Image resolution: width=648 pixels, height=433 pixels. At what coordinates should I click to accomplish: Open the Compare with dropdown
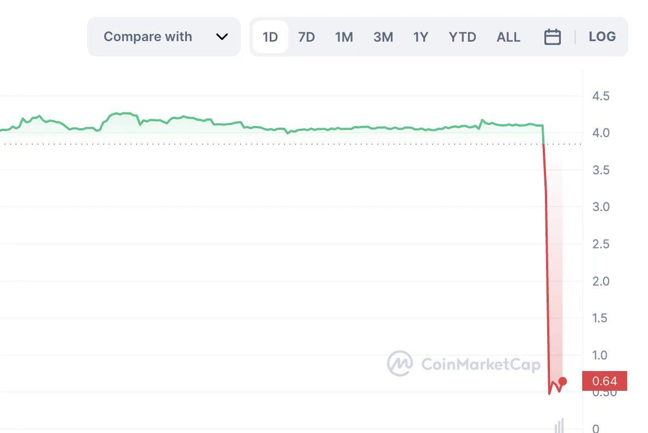tap(147, 37)
